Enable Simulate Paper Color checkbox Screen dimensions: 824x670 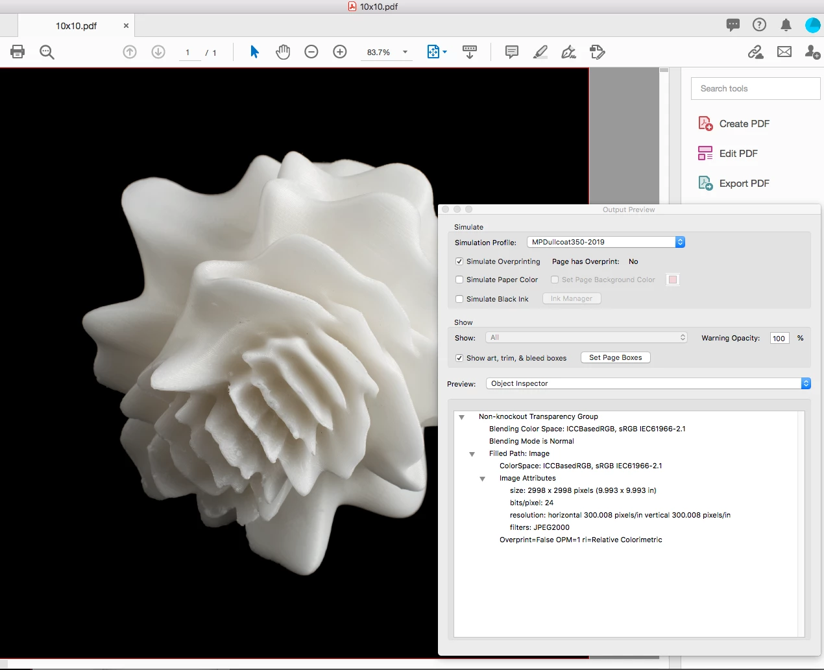pyautogui.click(x=459, y=280)
